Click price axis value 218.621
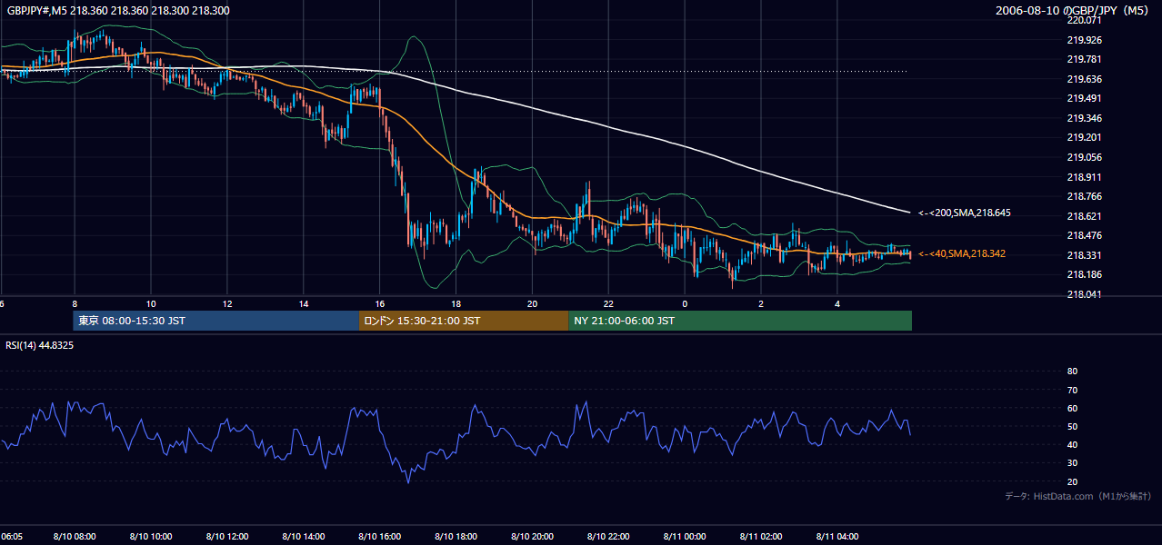Viewport: 1162px width, 545px height. (x=1085, y=216)
